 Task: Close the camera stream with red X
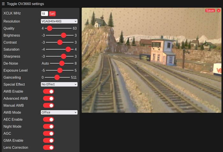click(219, 11)
